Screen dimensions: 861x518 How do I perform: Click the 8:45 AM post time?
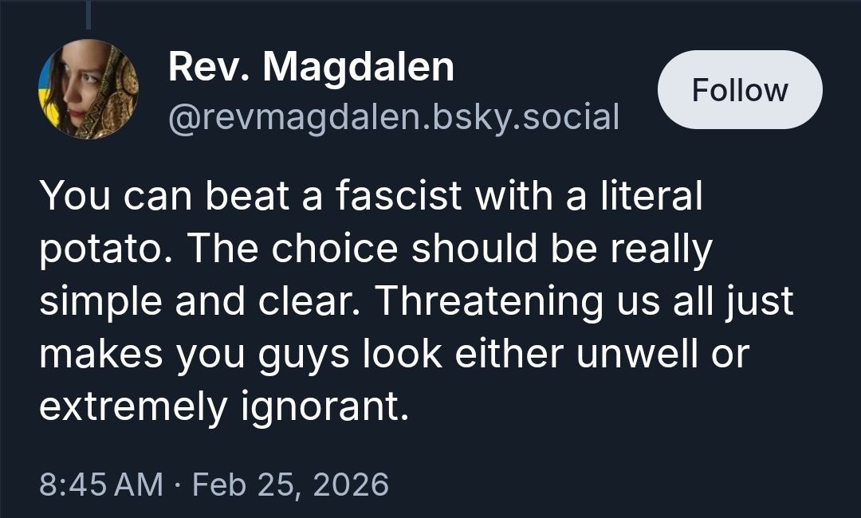100,484
